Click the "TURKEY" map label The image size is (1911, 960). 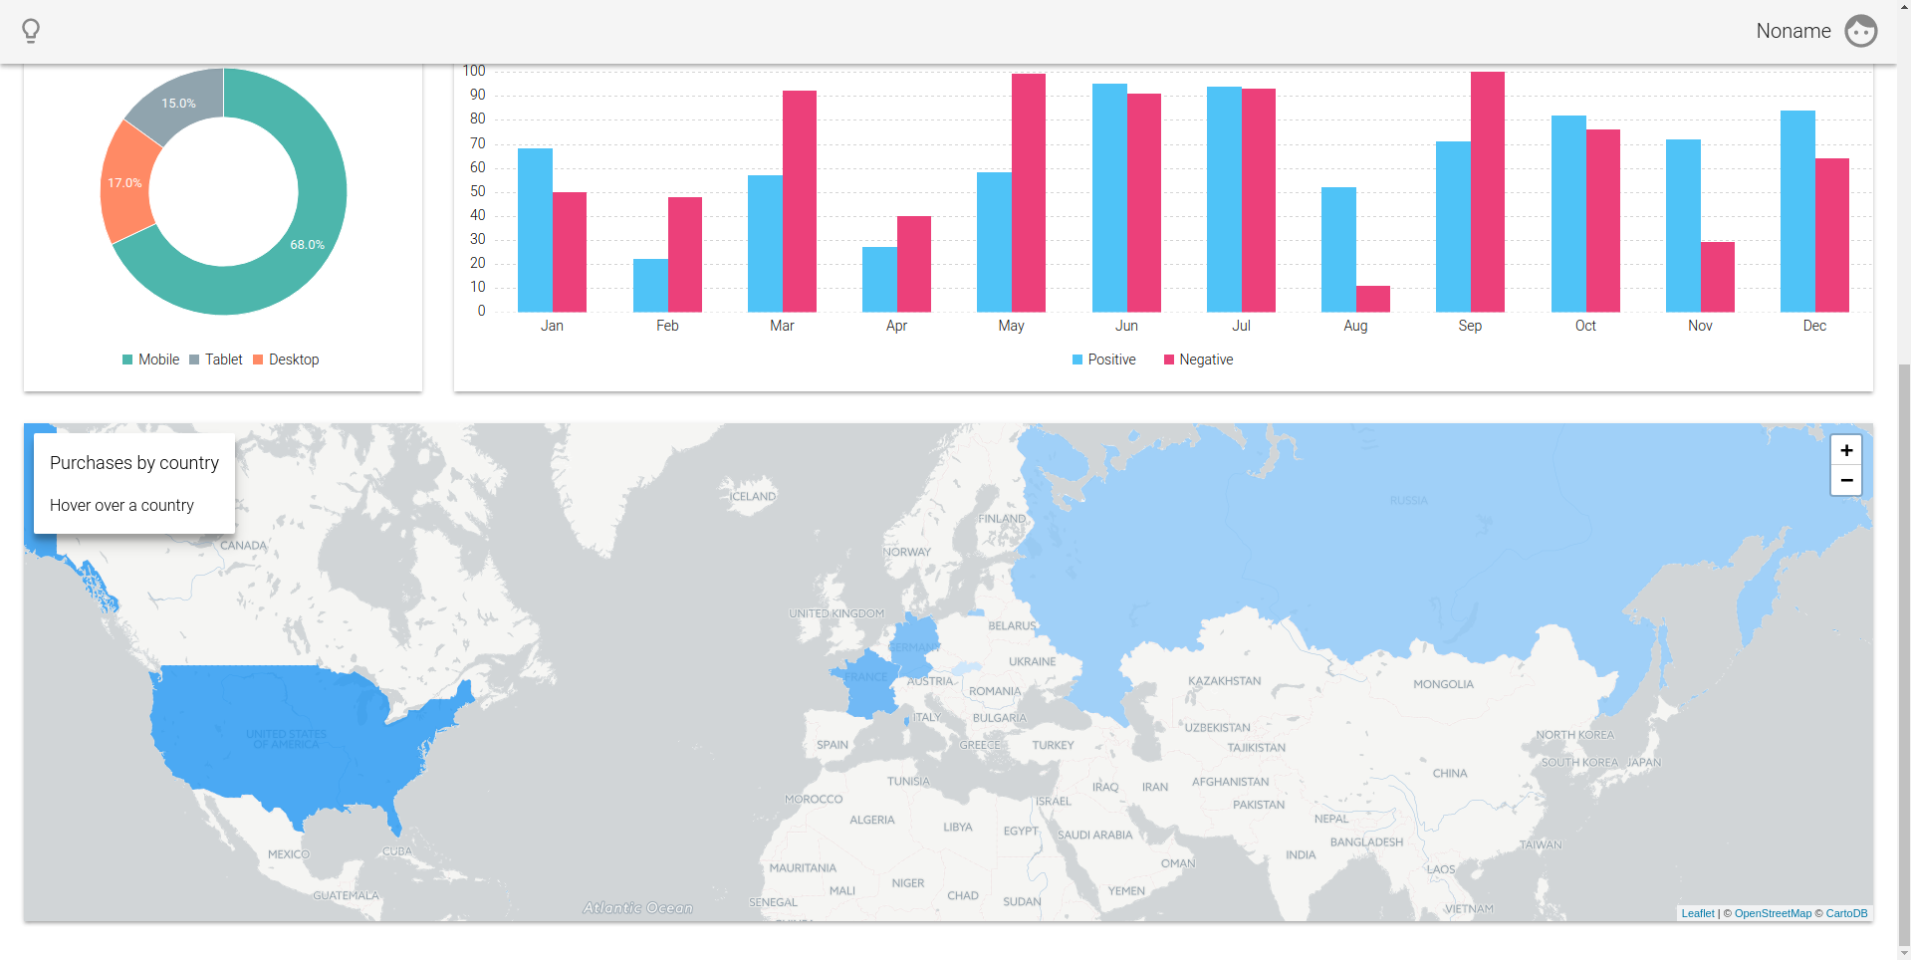pos(1054,746)
